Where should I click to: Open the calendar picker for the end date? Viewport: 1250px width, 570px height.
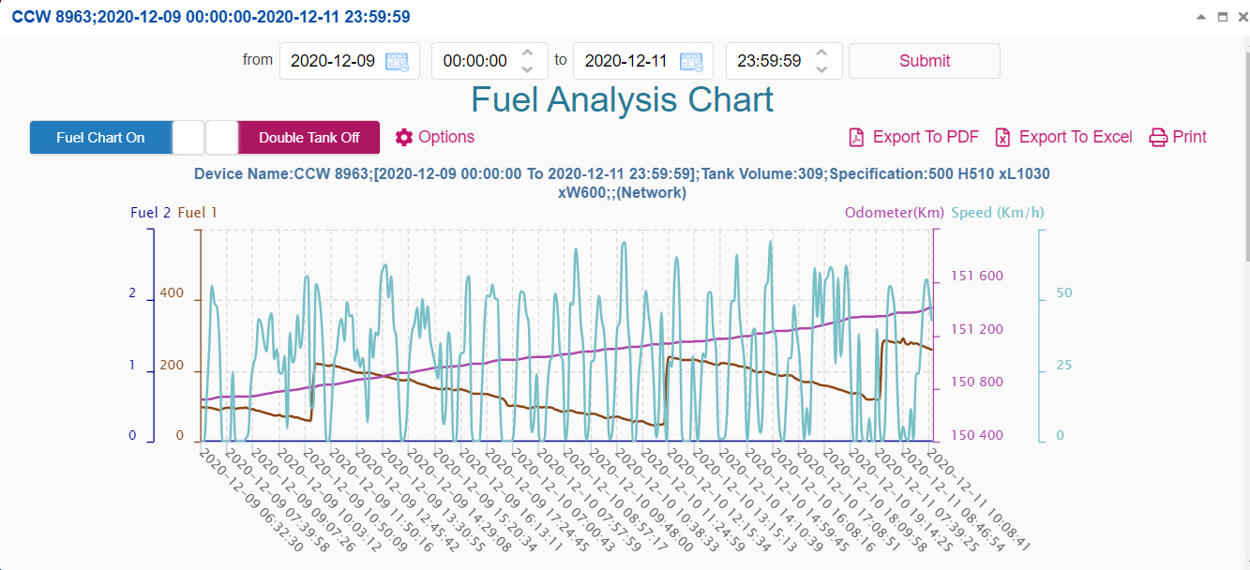pyautogui.click(x=691, y=60)
